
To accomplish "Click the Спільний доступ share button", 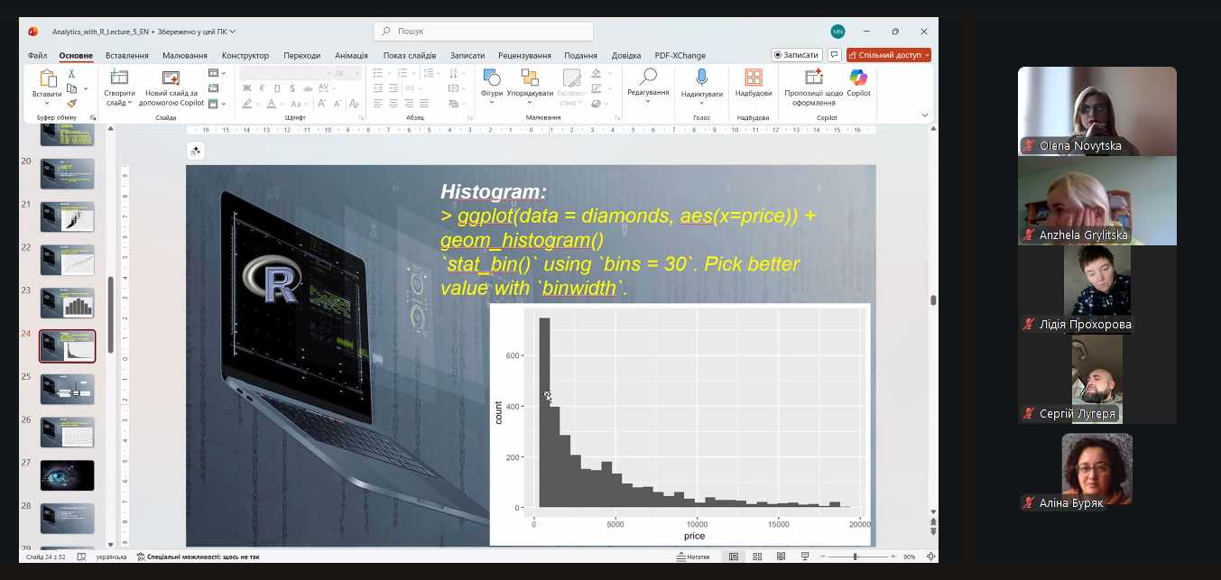I will click(x=889, y=55).
